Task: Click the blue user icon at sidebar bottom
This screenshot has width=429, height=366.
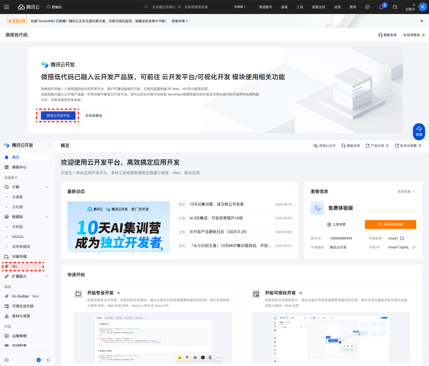Action: [x=39, y=360]
